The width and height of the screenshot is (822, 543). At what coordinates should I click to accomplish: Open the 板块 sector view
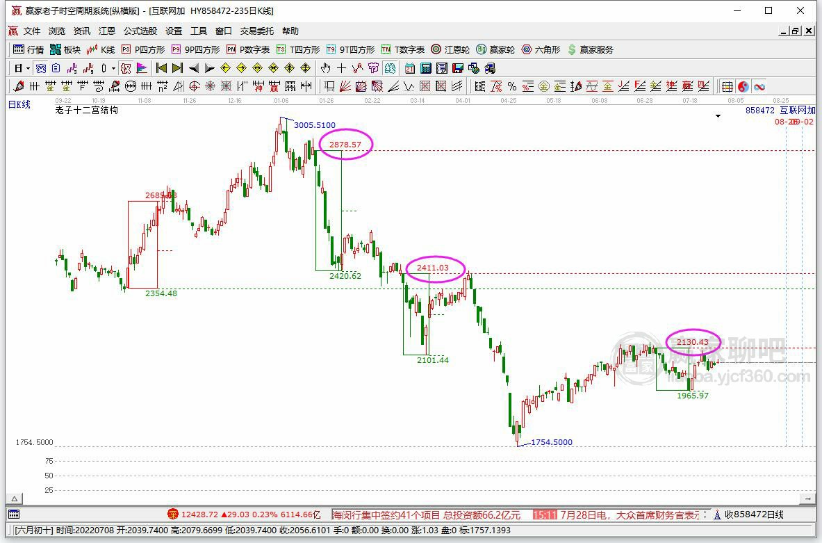[x=65, y=49]
